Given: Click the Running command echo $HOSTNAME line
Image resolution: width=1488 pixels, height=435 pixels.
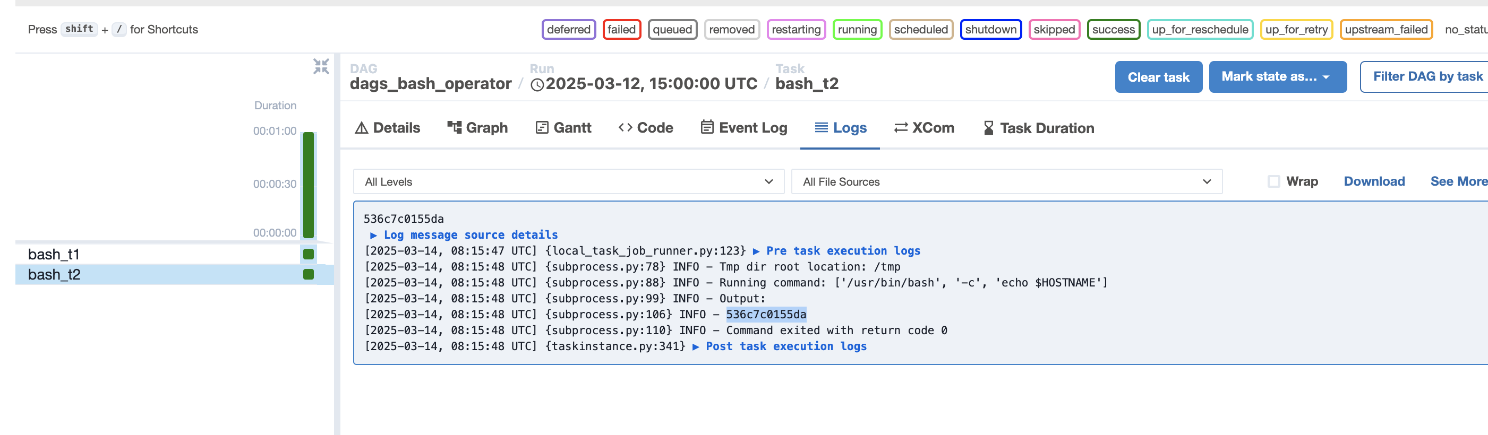Looking at the screenshot, I should [x=736, y=283].
